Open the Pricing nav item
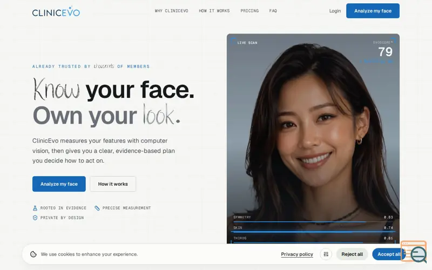Screen dimensions: 432x270 (249, 11)
